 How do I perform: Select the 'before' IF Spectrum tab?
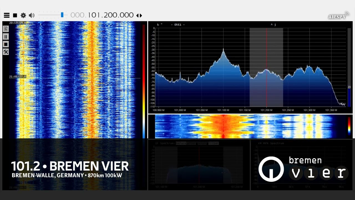(181, 143)
